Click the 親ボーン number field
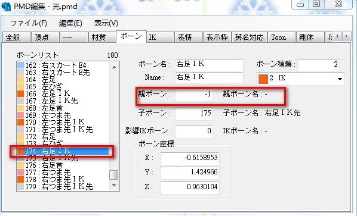The width and height of the screenshot is (357, 216). (194, 95)
